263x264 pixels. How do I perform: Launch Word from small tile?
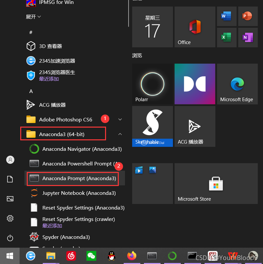[227, 16]
